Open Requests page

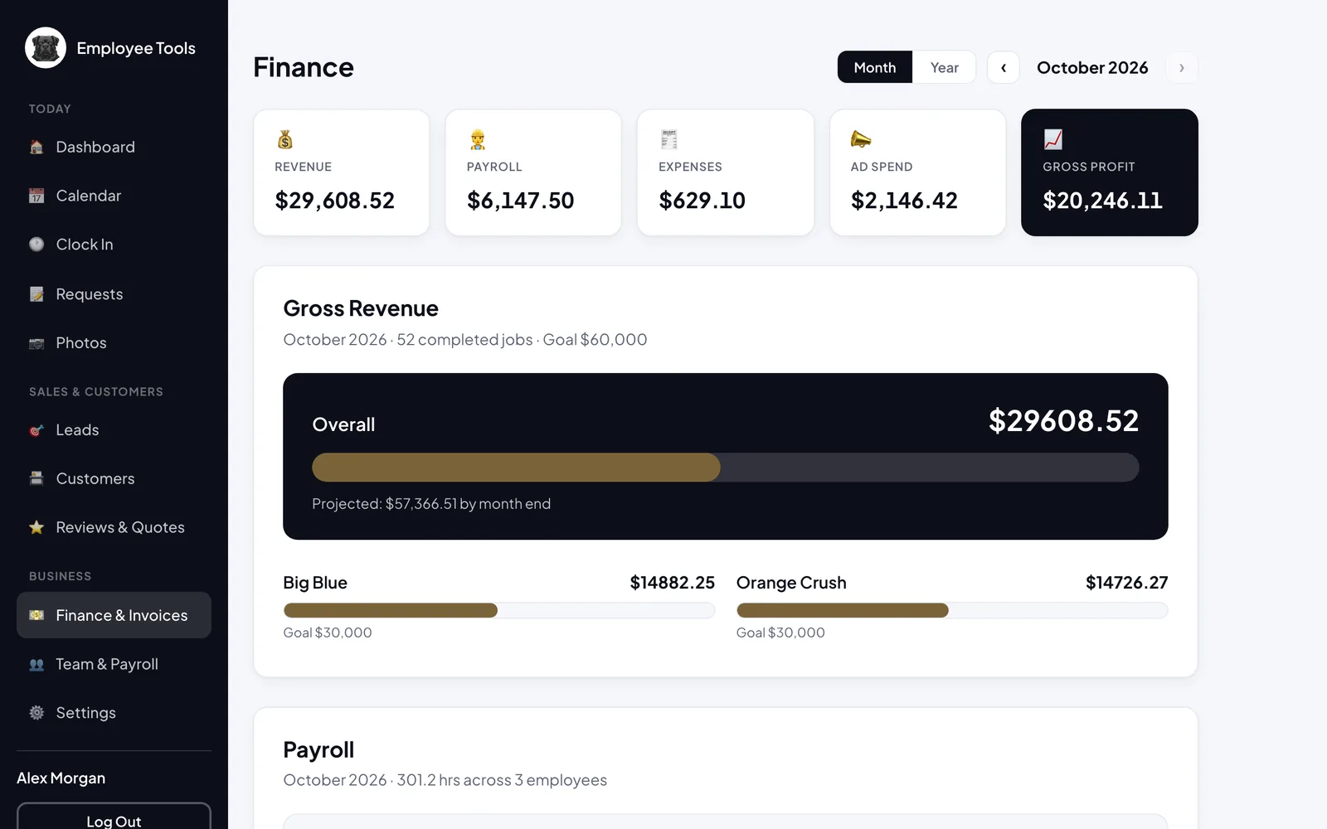(x=114, y=294)
